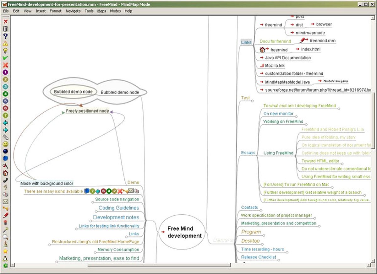Image resolution: width=377 pixels, height=274 pixels.
Task: Add the penguin icon from the sidebar
Action: 5,259
